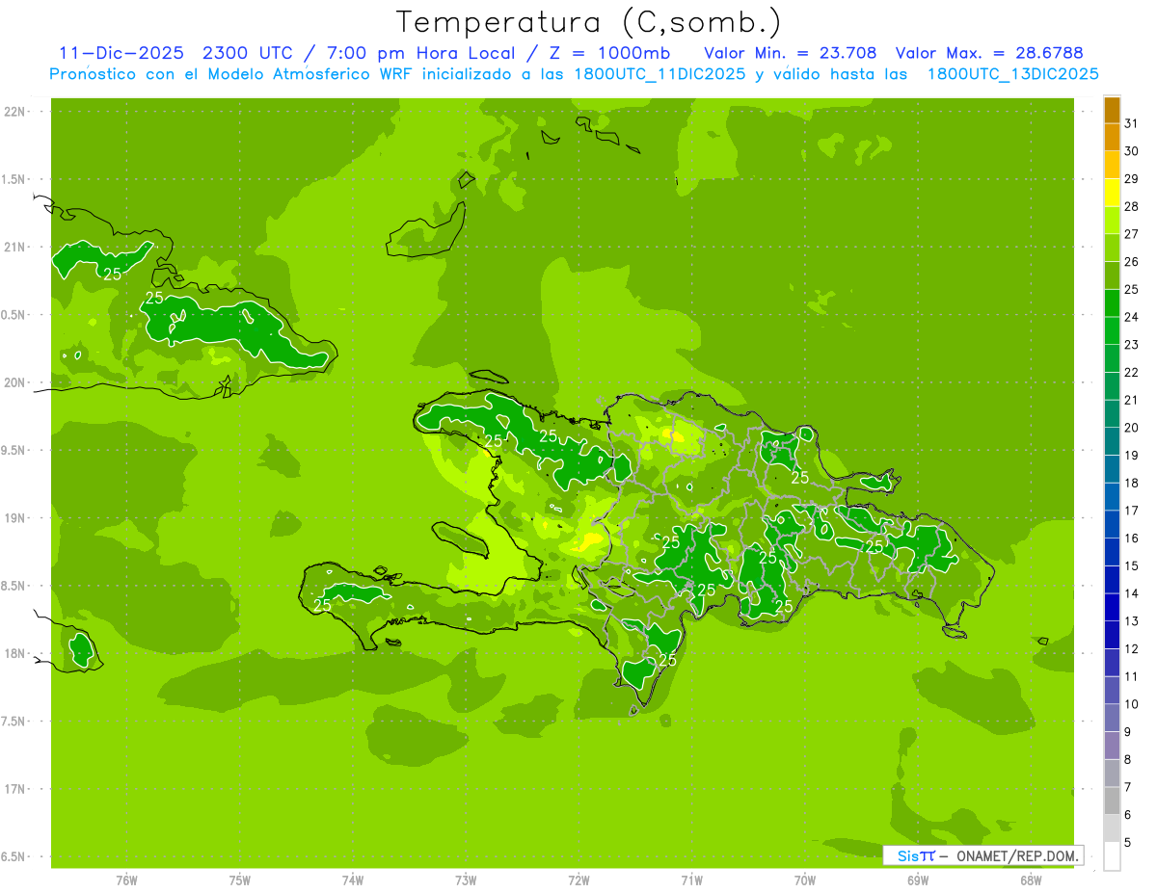Click the '31' colorbar value
Image resolution: width=1157 pixels, height=893 pixels.
click(x=1131, y=123)
